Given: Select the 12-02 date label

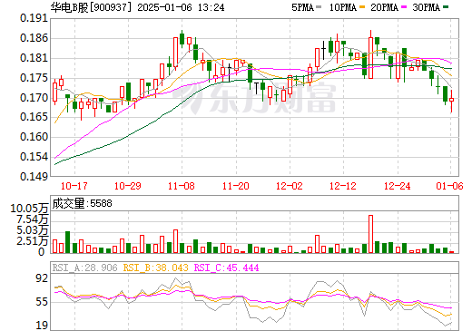Looking at the screenshot, I should point(290,186).
